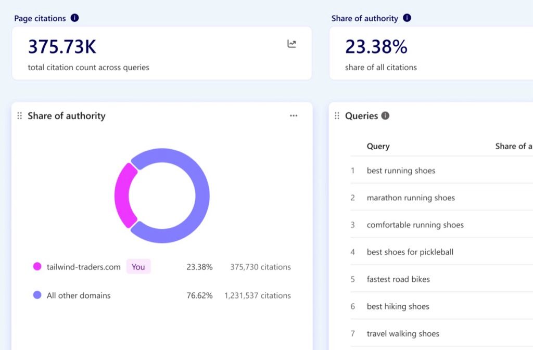Open the info icon next to the Queries title
Viewport: 533px width, 350px height.
[x=385, y=116]
